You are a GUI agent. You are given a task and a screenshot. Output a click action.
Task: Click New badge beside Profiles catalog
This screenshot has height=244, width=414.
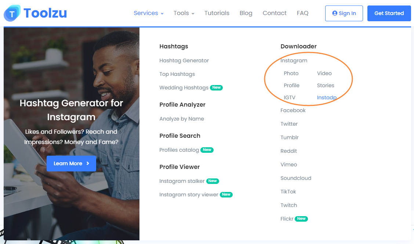pyautogui.click(x=207, y=150)
